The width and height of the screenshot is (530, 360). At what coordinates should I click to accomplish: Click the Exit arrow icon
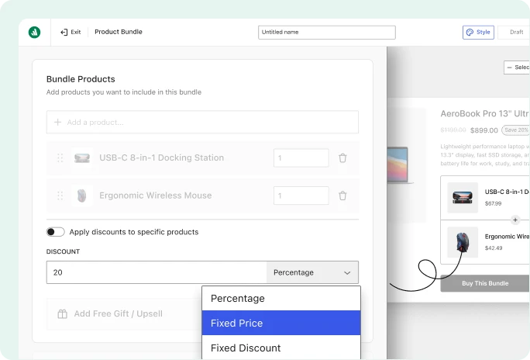coord(64,32)
